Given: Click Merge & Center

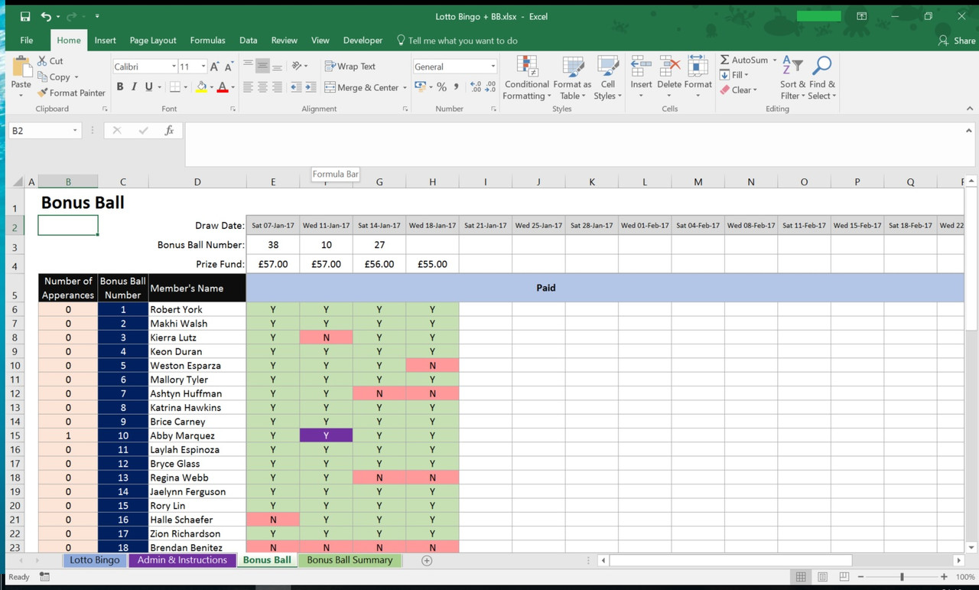Looking at the screenshot, I should pyautogui.click(x=362, y=87).
